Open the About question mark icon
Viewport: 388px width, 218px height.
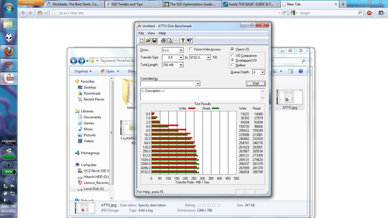[183, 40]
